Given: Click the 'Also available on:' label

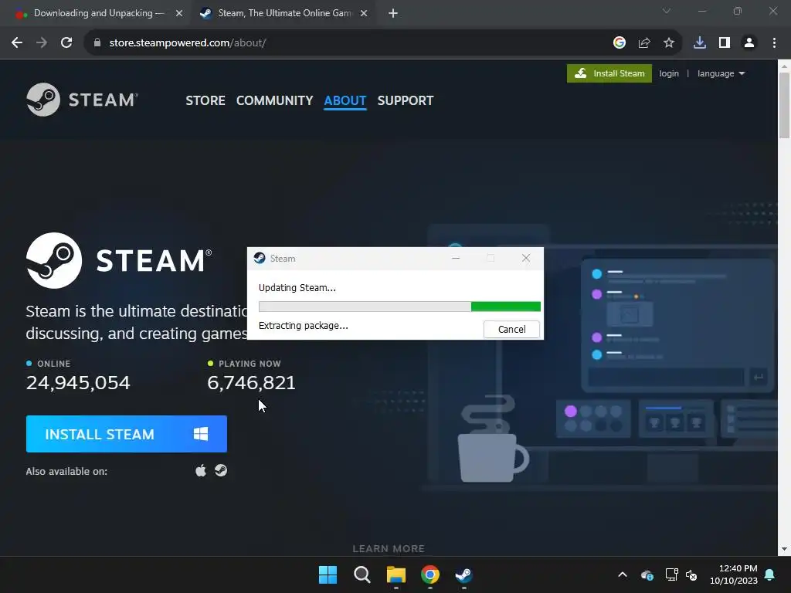Looking at the screenshot, I should coord(66,472).
